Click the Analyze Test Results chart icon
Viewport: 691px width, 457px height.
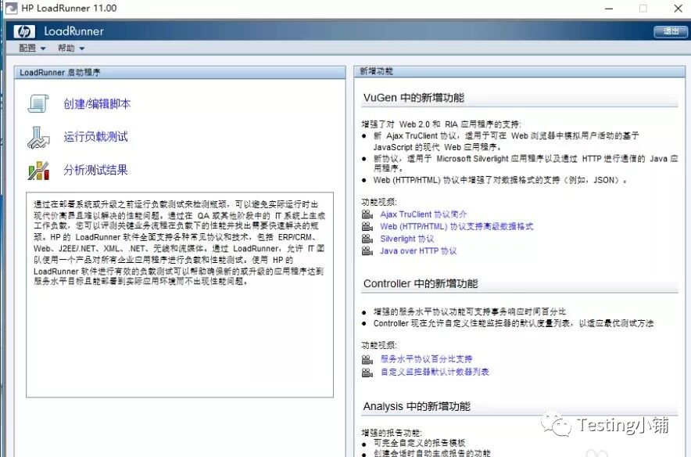(38, 171)
